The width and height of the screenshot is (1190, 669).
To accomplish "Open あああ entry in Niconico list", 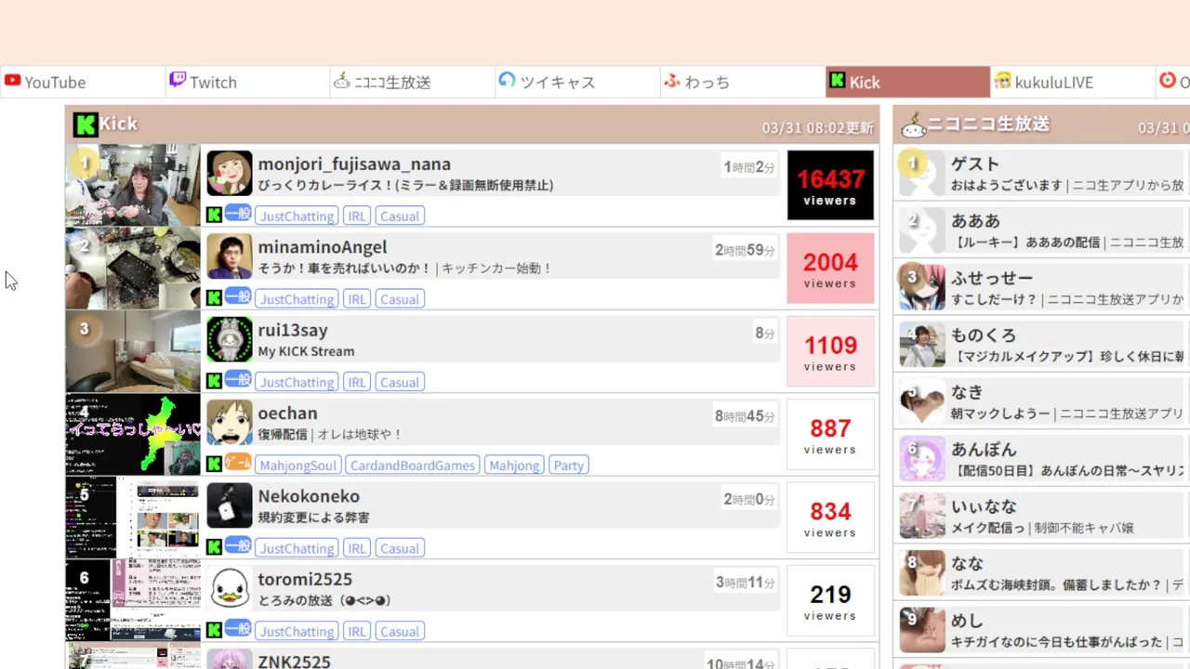I will click(1041, 231).
